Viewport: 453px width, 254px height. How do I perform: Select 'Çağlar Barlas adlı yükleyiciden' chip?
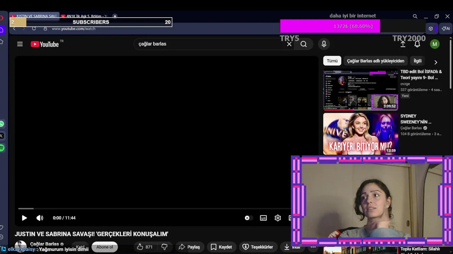[x=375, y=61]
